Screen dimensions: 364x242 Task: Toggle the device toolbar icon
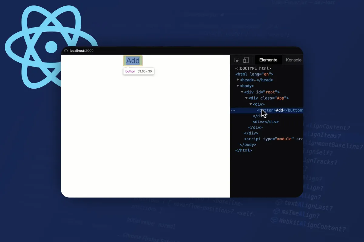point(246,60)
